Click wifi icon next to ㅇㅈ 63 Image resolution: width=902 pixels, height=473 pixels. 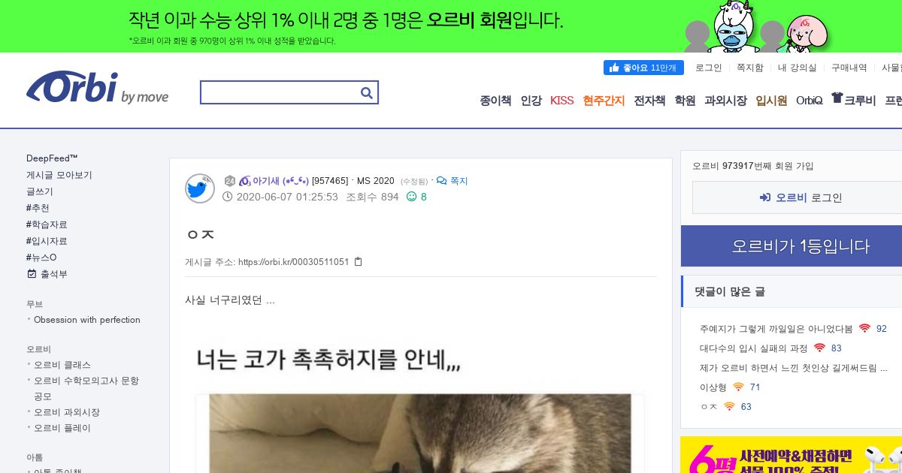tap(729, 407)
